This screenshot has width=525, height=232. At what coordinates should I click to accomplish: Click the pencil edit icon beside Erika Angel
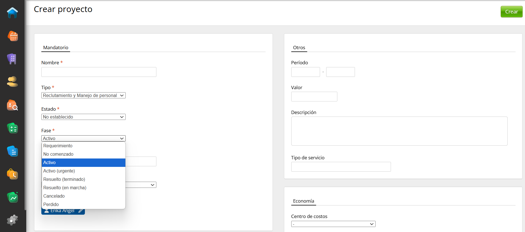pos(81,211)
